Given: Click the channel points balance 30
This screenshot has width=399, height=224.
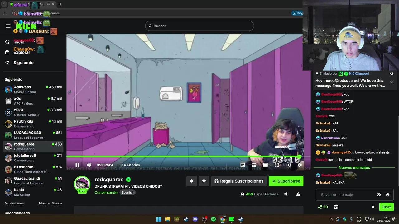Looking at the screenshot, I should 323,207.
